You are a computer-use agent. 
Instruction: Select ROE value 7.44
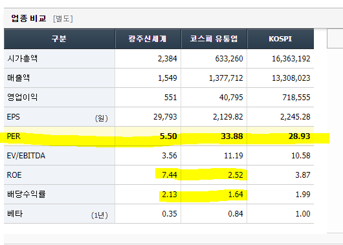tap(170, 175)
